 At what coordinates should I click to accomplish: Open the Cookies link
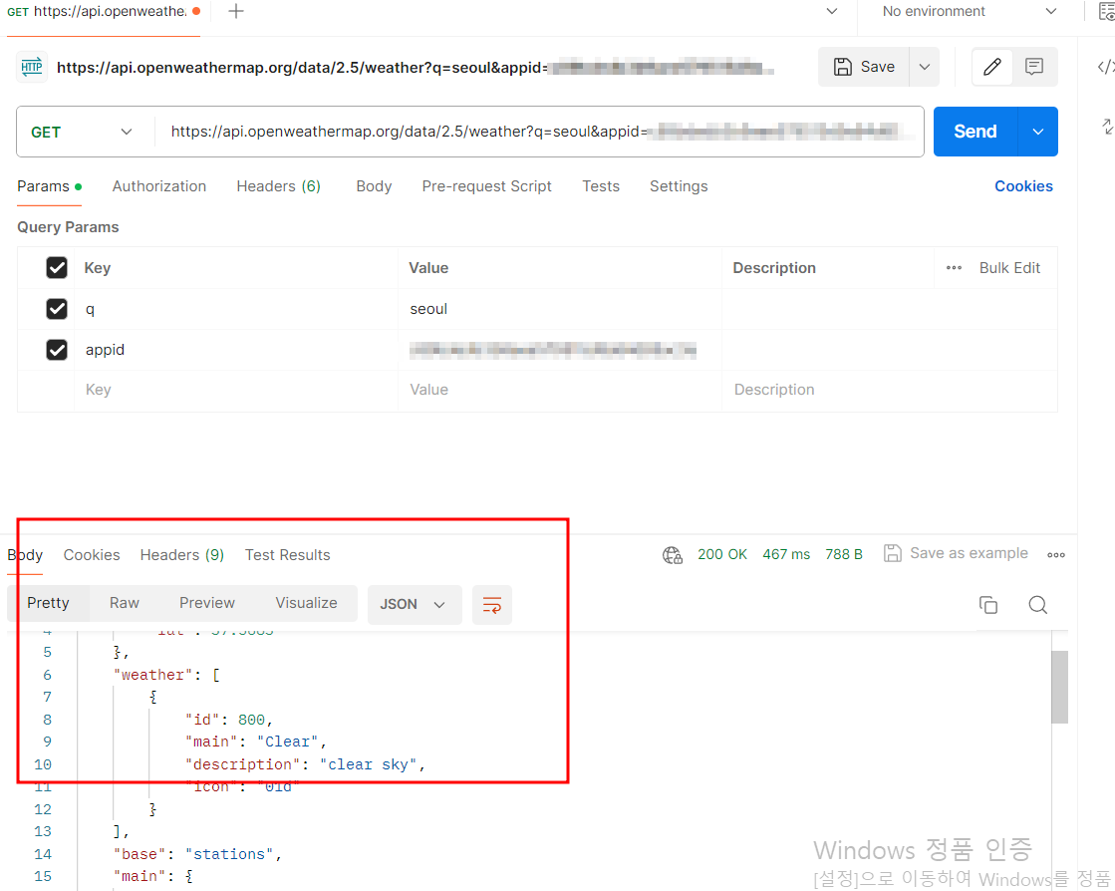click(x=1023, y=186)
